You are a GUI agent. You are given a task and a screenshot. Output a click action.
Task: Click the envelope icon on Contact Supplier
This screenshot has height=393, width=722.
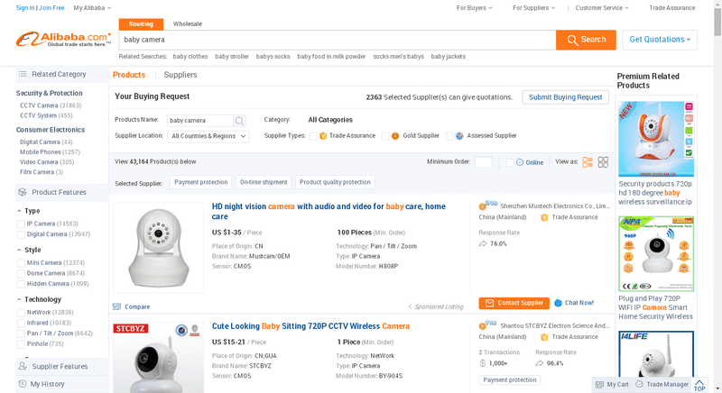pyautogui.click(x=489, y=303)
